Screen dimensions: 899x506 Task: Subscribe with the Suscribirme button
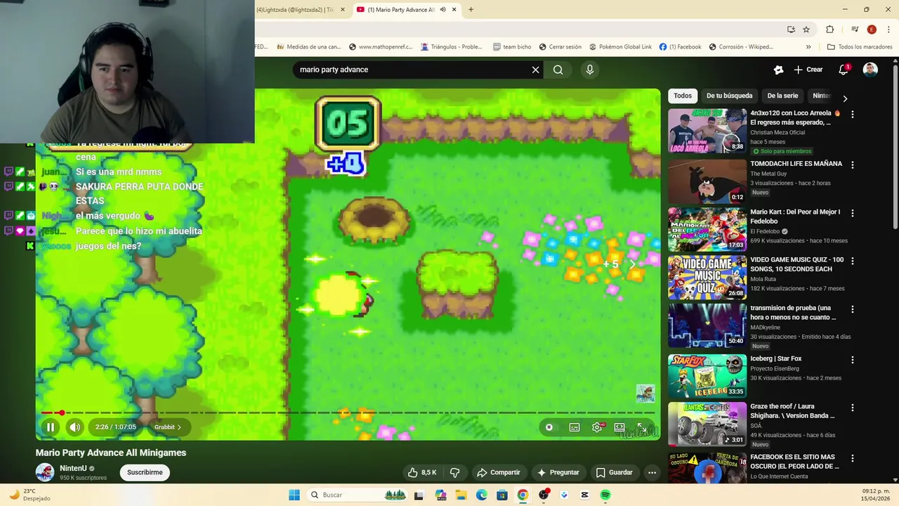145,472
